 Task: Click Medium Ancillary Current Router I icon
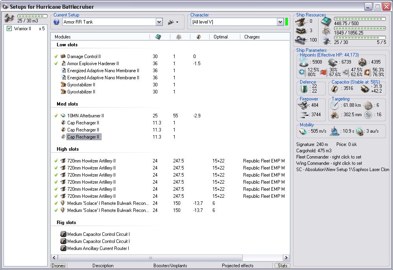pos(63,248)
